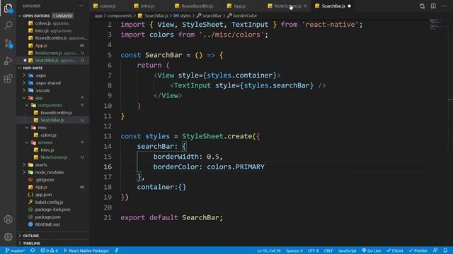Collapse the screens folder

pyautogui.click(x=45, y=143)
